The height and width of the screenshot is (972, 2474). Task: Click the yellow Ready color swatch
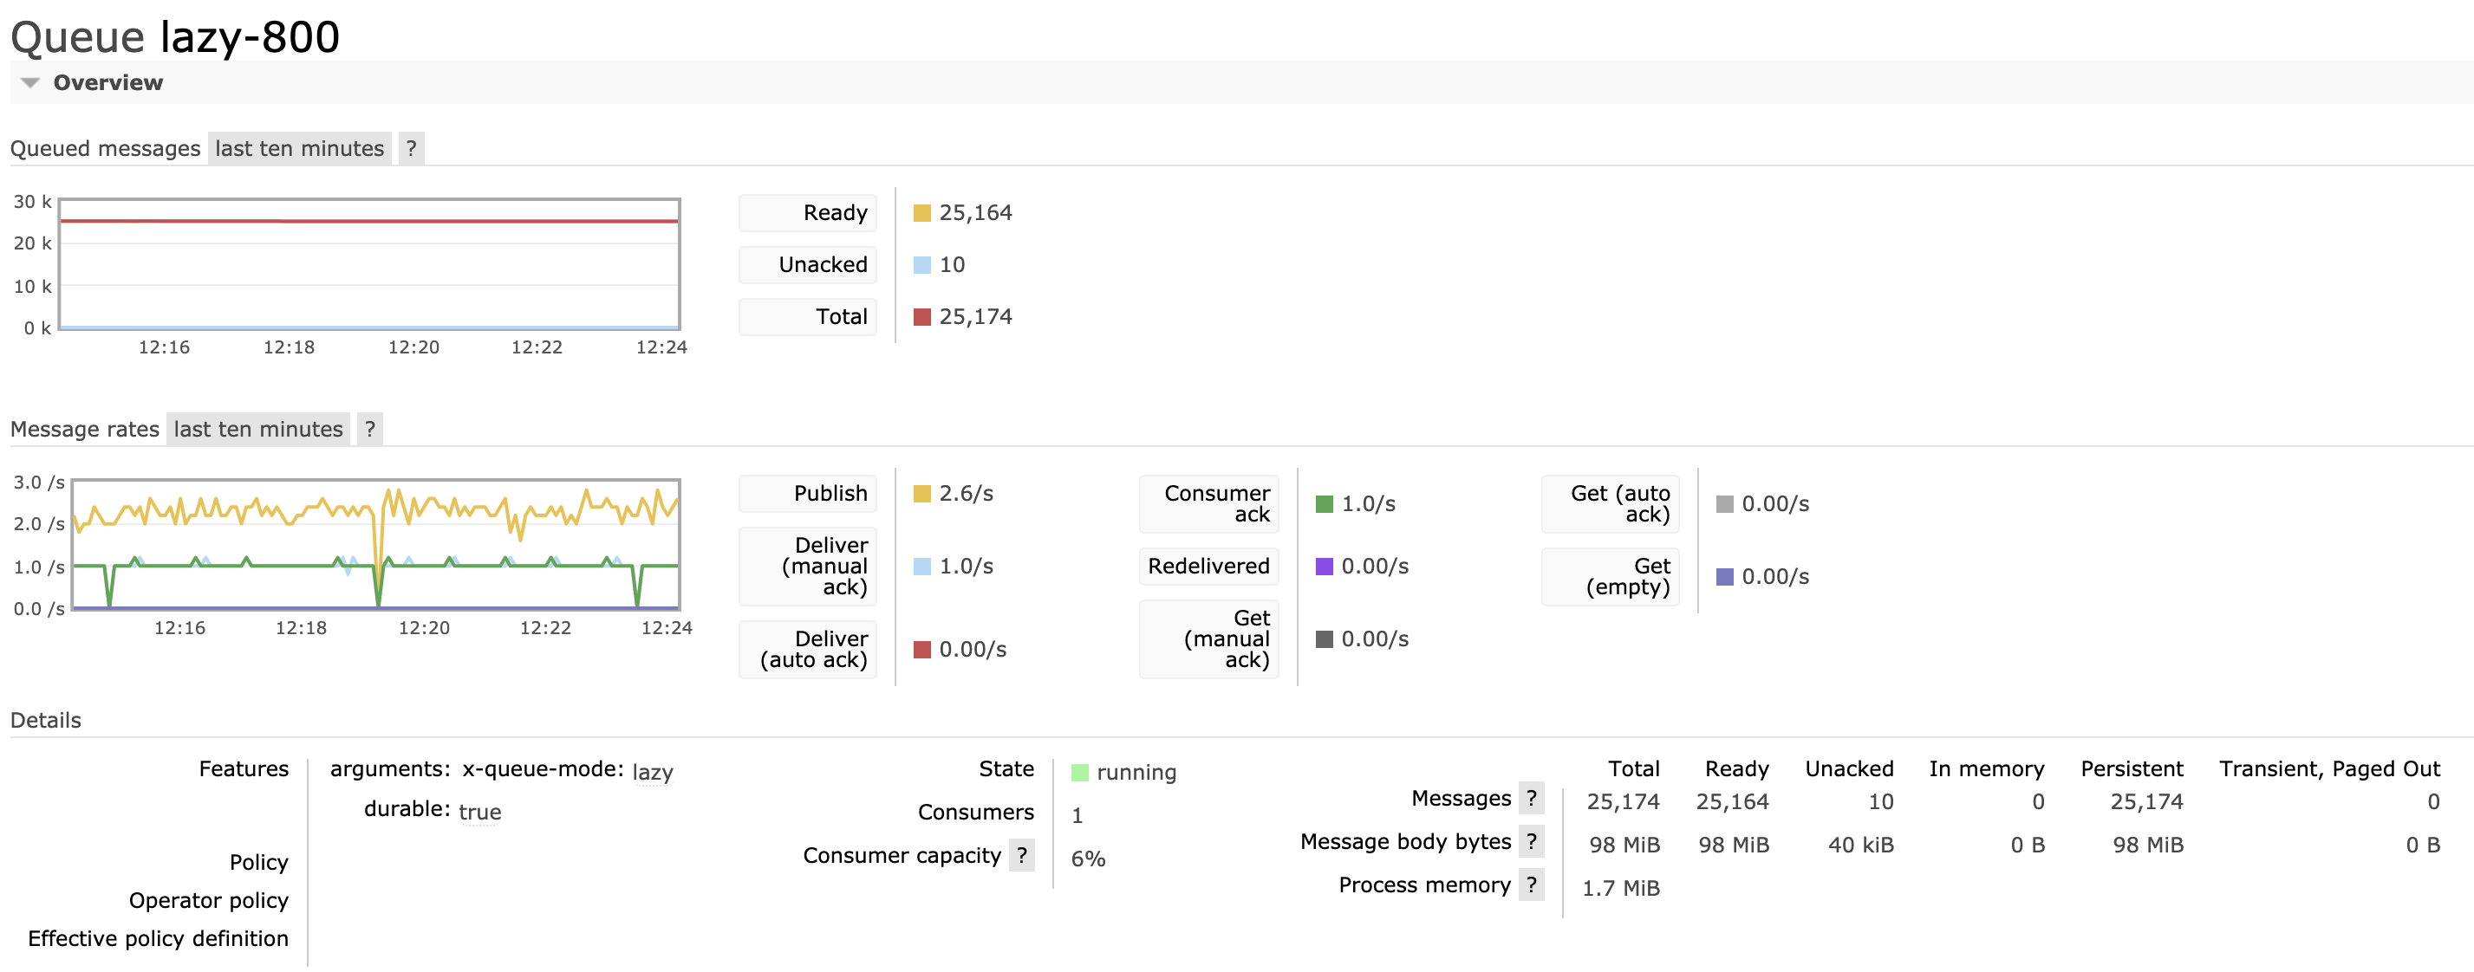(922, 213)
